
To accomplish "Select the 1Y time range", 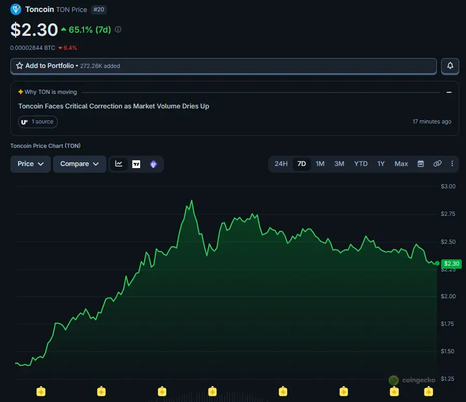I will click(x=381, y=164).
